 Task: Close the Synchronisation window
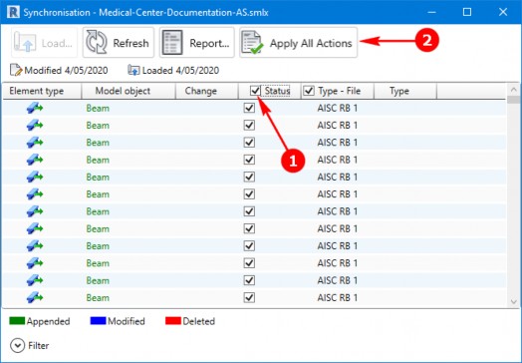(x=503, y=12)
